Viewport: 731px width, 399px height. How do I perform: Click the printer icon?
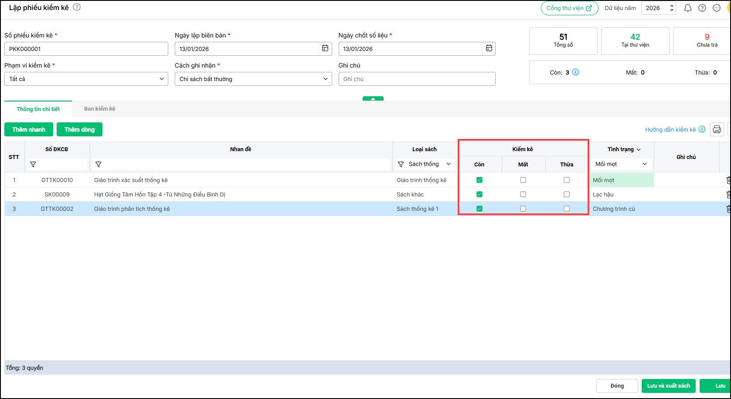click(x=717, y=129)
